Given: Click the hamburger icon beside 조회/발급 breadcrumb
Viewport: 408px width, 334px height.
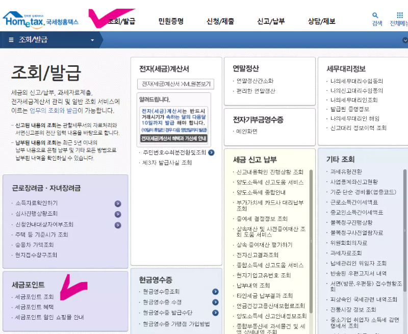Looking at the screenshot, I should (x=10, y=40).
